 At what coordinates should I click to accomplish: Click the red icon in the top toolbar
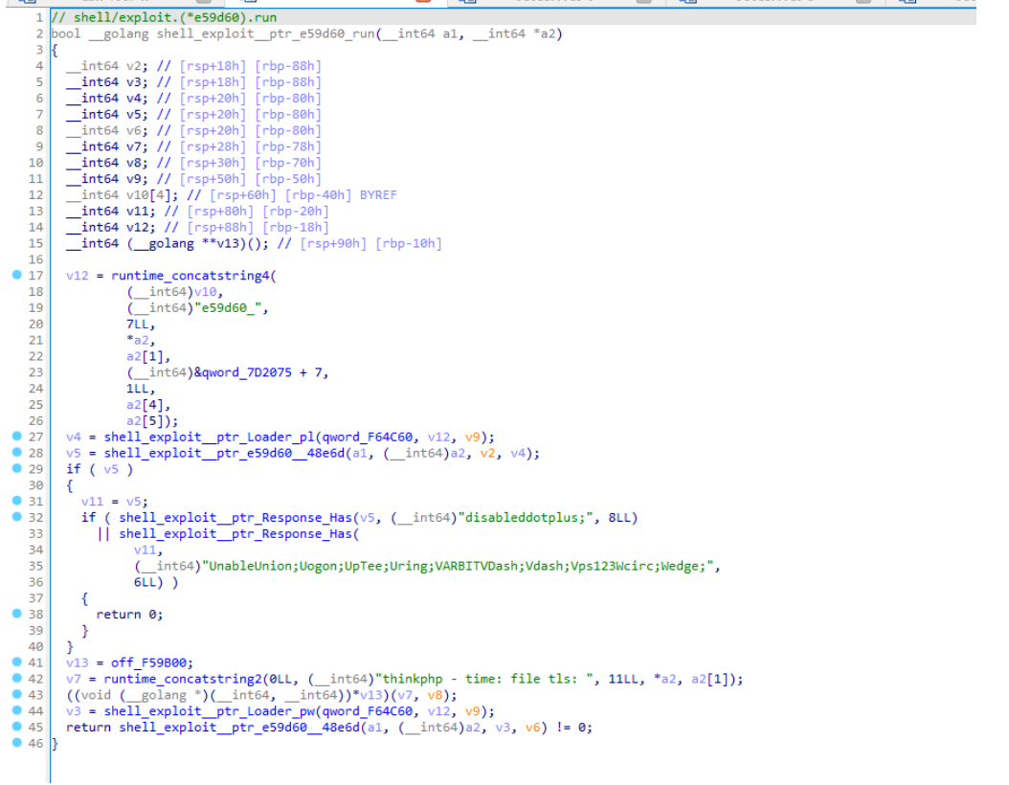click(x=422, y=4)
